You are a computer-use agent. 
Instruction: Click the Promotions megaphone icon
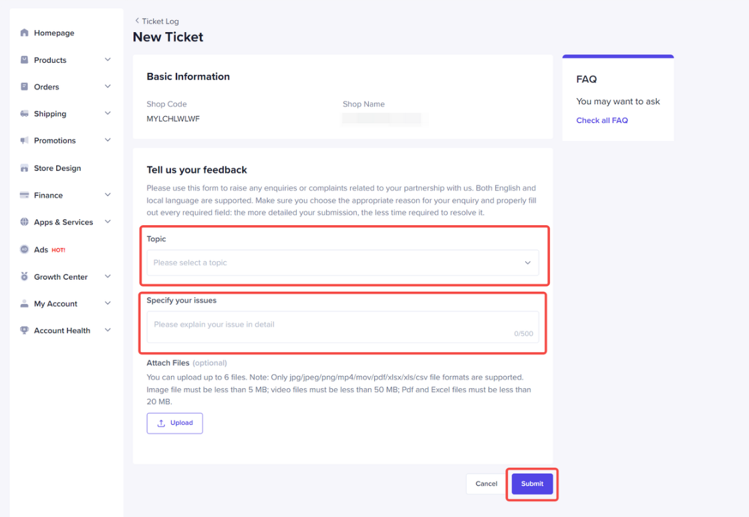click(23, 140)
